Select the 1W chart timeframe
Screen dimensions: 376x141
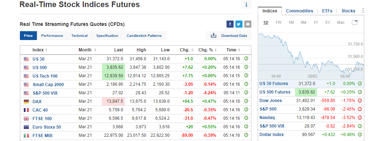[278, 23]
